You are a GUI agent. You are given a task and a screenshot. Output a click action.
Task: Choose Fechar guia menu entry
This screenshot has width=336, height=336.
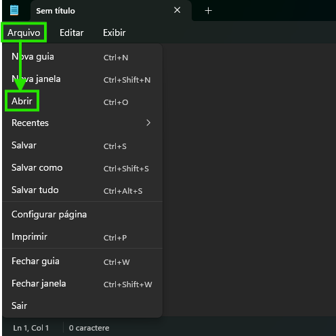coord(83,261)
